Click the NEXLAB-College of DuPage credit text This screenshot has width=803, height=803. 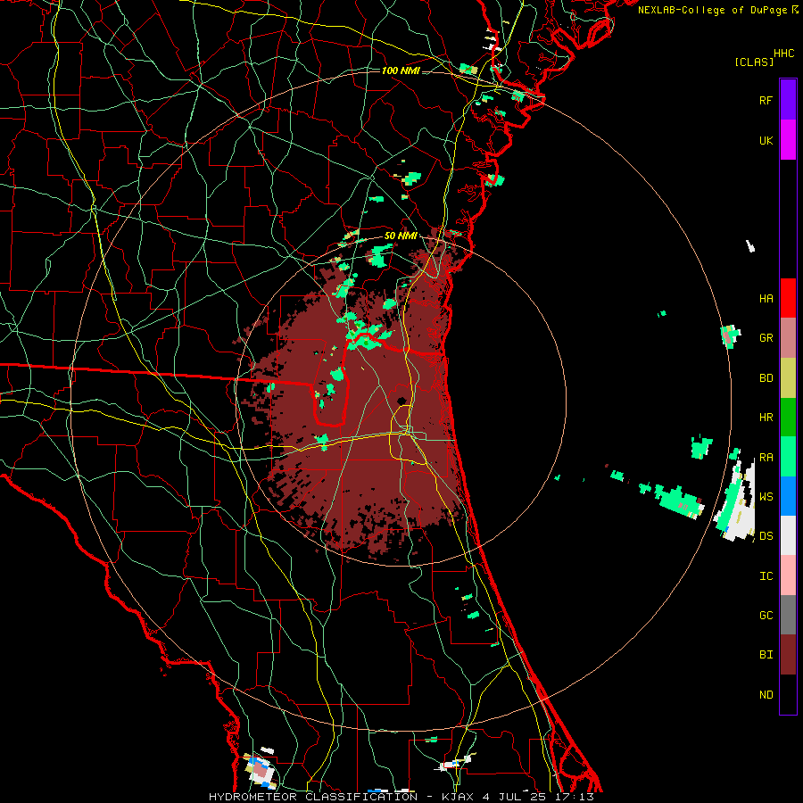(x=712, y=10)
